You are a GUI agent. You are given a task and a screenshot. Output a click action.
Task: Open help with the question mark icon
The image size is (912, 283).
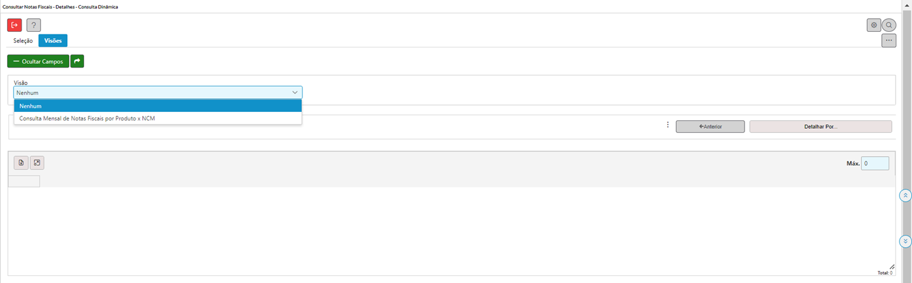coord(34,25)
